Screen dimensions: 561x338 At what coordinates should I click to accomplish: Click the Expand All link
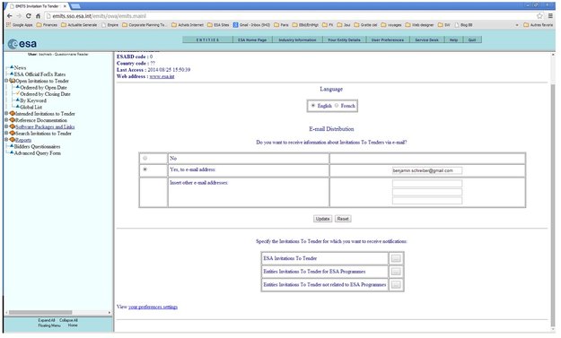click(47, 320)
